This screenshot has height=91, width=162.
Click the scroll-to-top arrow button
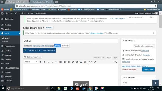point(155,83)
